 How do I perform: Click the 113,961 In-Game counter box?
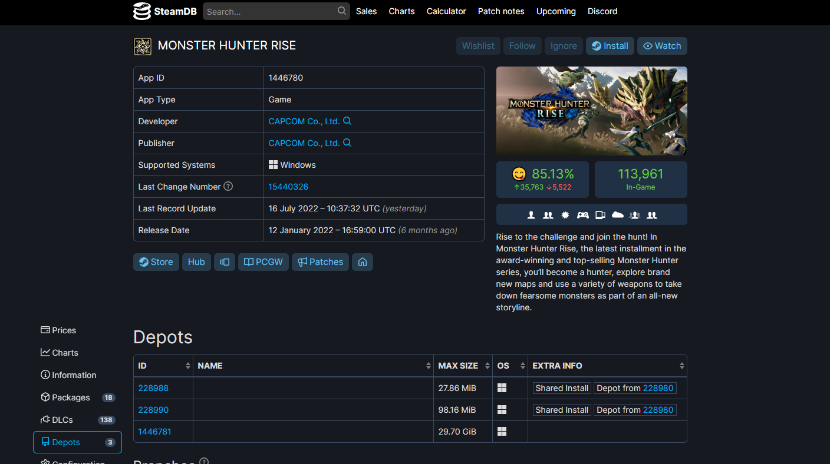tap(641, 180)
